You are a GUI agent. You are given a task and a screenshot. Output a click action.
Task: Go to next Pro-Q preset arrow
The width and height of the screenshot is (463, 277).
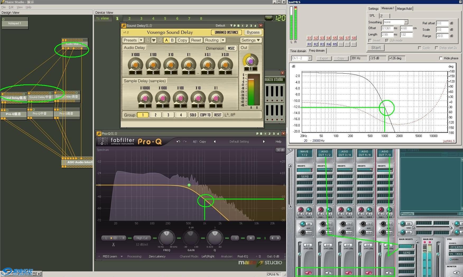(263, 142)
